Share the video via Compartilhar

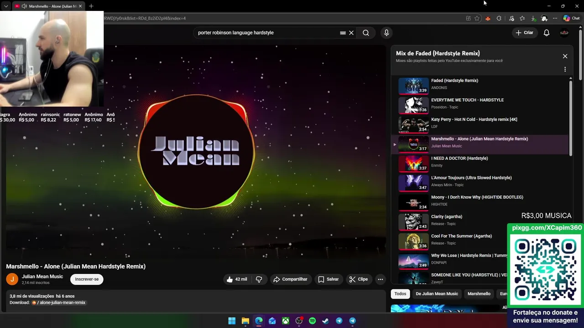(x=290, y=279)
